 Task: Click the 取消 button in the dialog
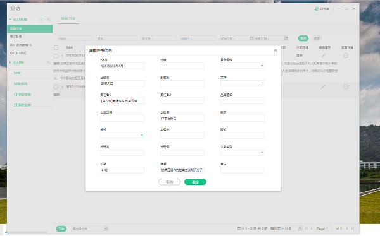[169, 182]
